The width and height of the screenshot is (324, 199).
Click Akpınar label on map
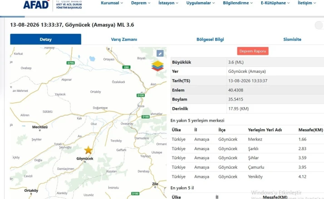click(67, 80)
